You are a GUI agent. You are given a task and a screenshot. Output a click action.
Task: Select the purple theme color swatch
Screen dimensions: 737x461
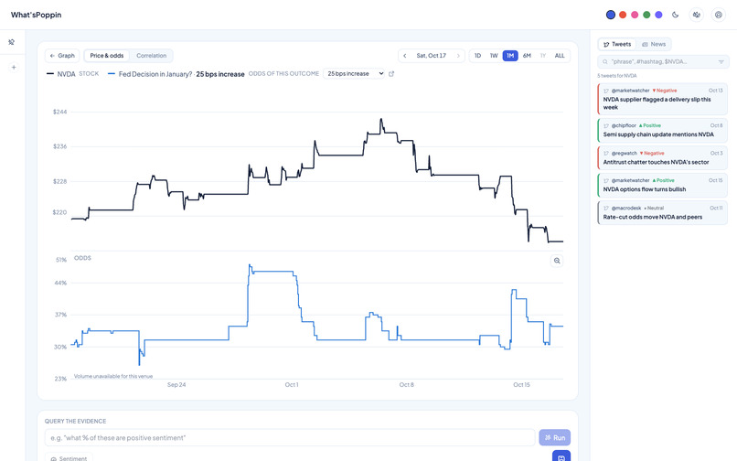(659, 15)
